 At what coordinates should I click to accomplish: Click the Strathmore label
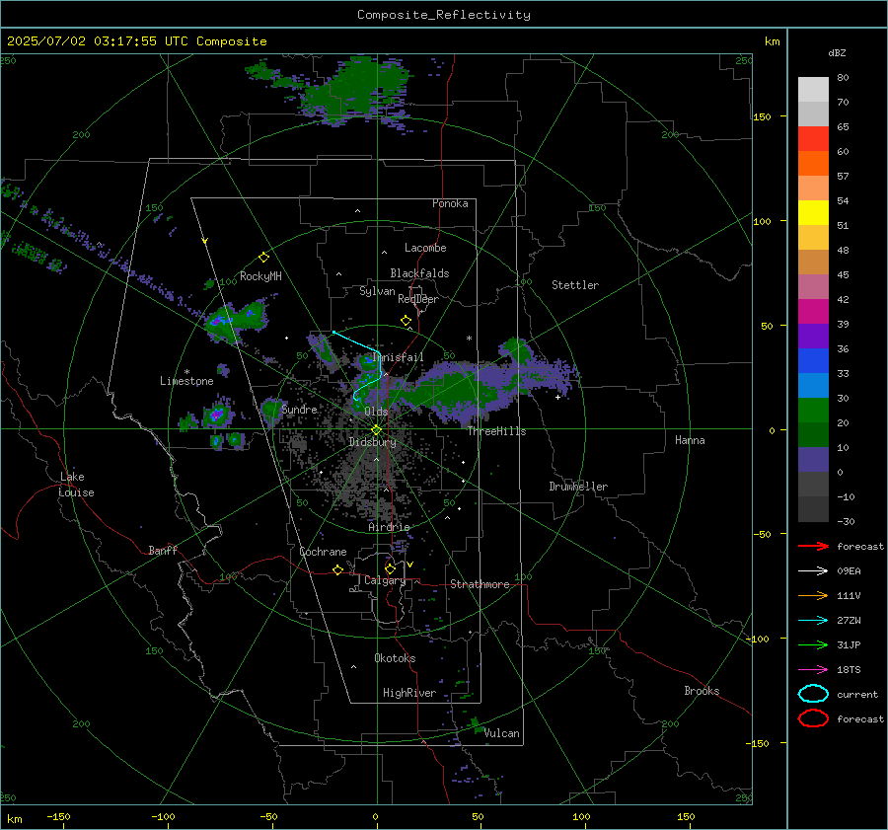click(480, 584)
